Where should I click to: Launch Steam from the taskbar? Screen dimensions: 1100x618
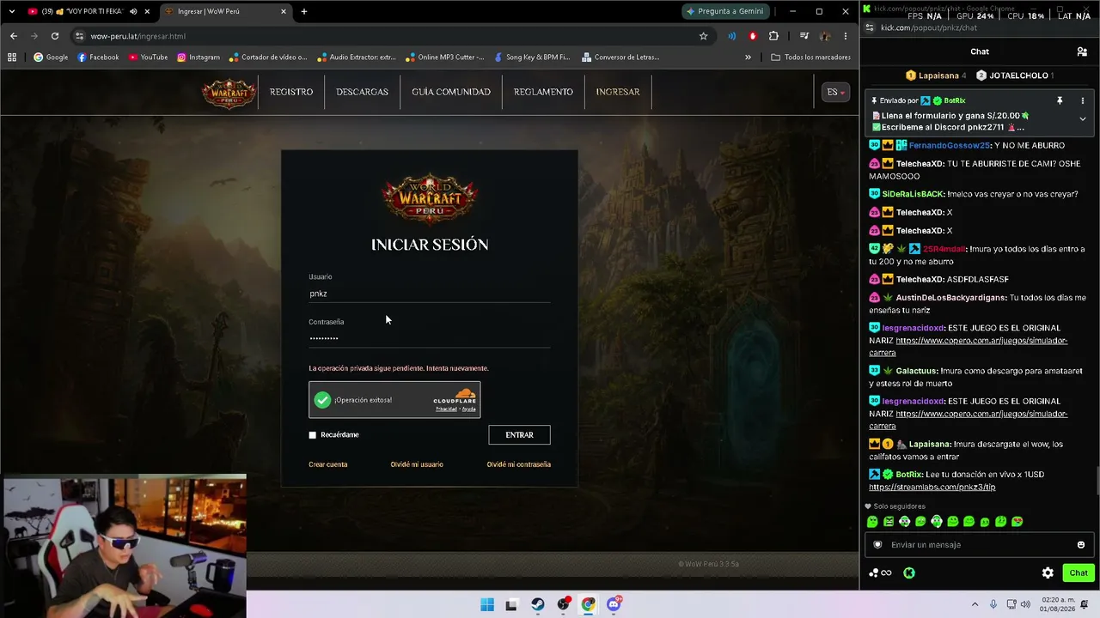point(538,604)
